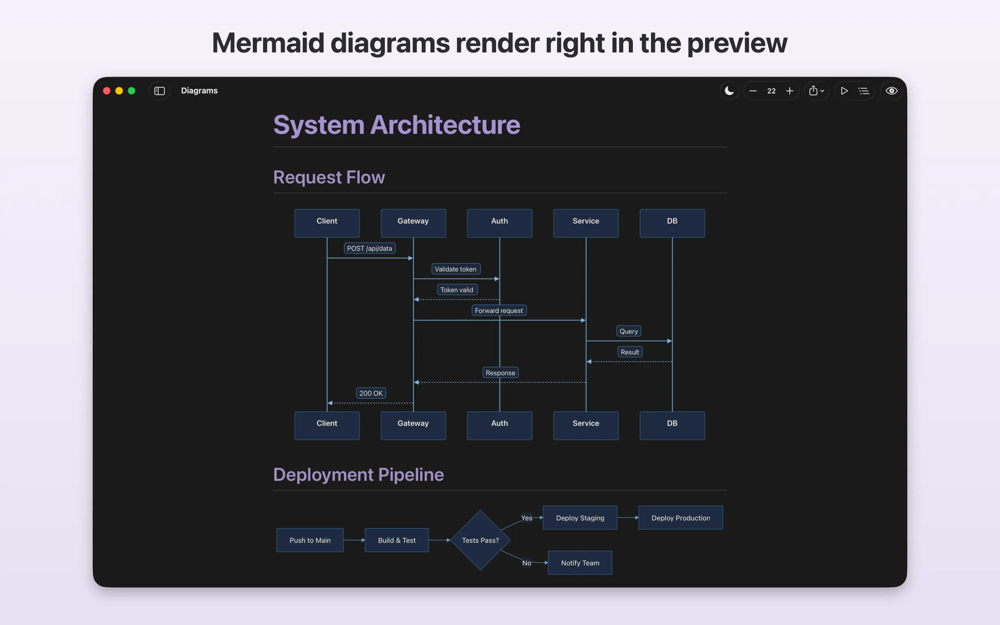Select the bottom DB participant box

point(672,425)
